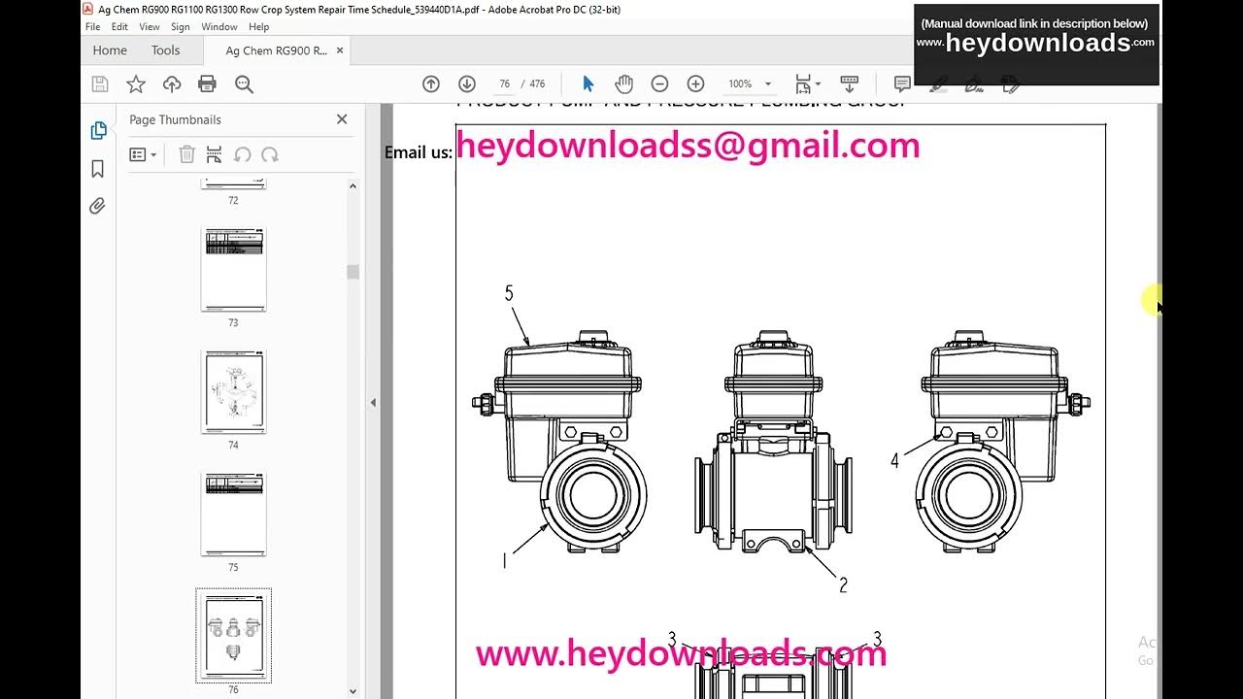Open the Bookmarks sidebar panel
This screenshot has height=699, width=1243.
[98, 169]
